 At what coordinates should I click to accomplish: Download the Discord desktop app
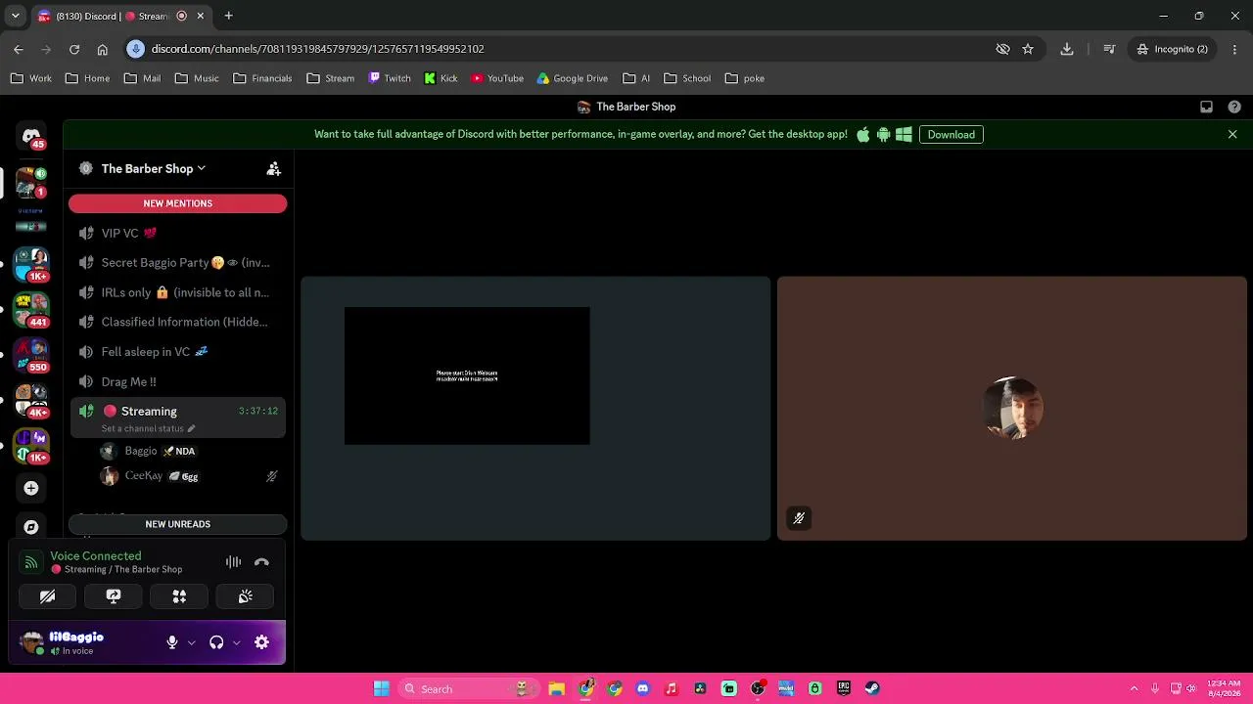(x=951, y=135)
